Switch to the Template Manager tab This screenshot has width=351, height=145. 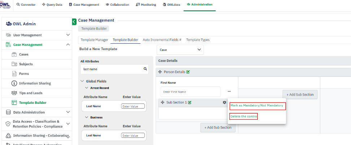click(x=94, y=40)
